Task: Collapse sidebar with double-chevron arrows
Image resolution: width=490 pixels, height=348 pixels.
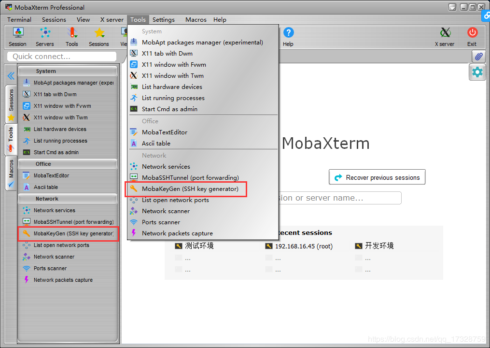Action: [11, 76]
